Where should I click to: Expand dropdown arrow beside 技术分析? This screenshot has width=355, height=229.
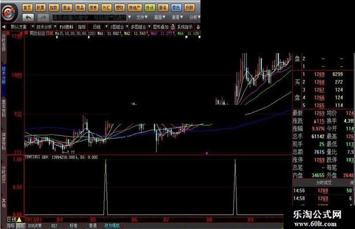click(55, 27)
